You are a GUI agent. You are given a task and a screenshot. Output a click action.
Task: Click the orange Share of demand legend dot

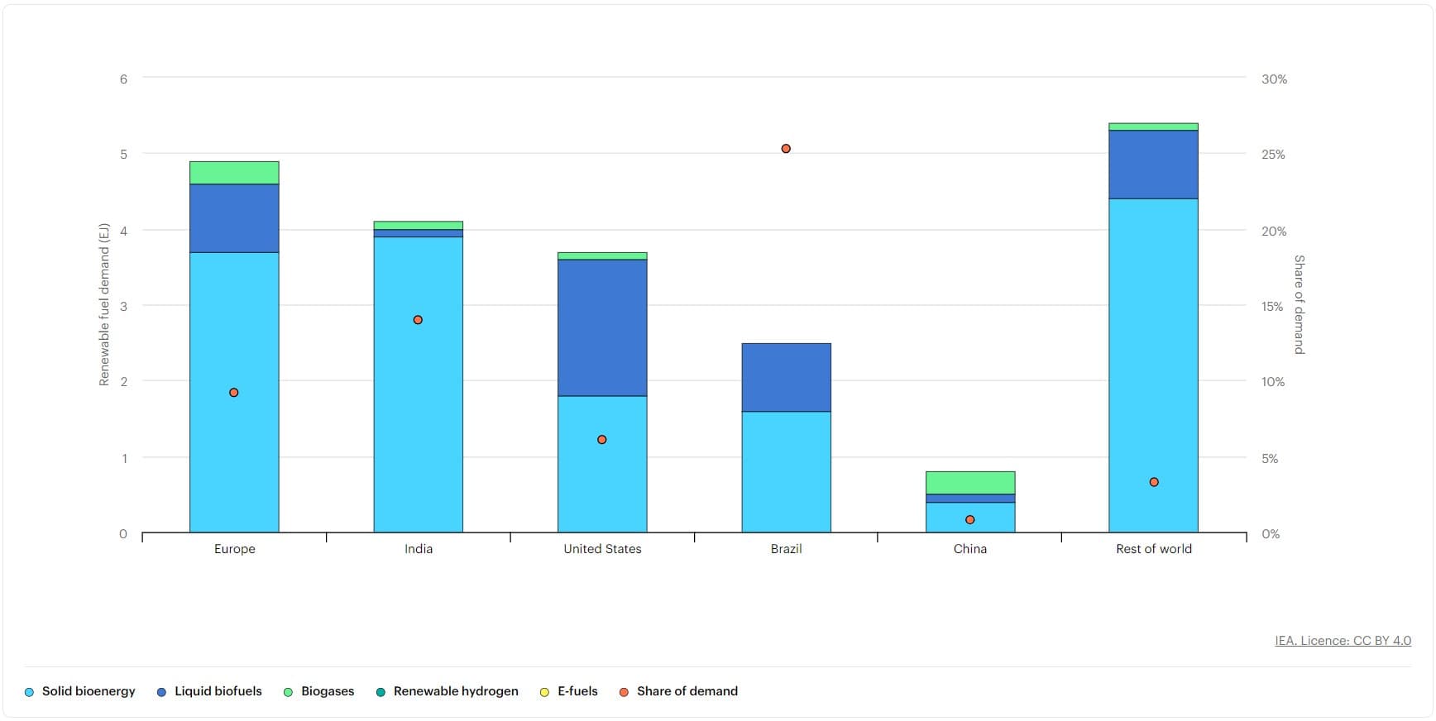tap(624, 692)
